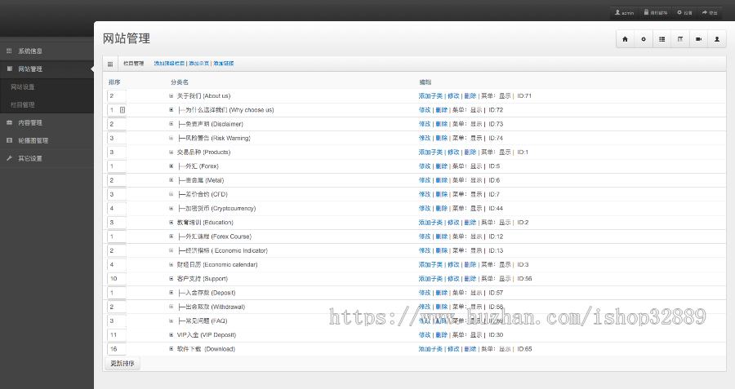Screen dimensions: 735x389
Task: Click 修改 for the Forex row
Action: (x=425, y=166)
